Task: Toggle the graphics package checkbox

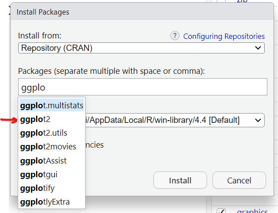Action: pos(222,211)
